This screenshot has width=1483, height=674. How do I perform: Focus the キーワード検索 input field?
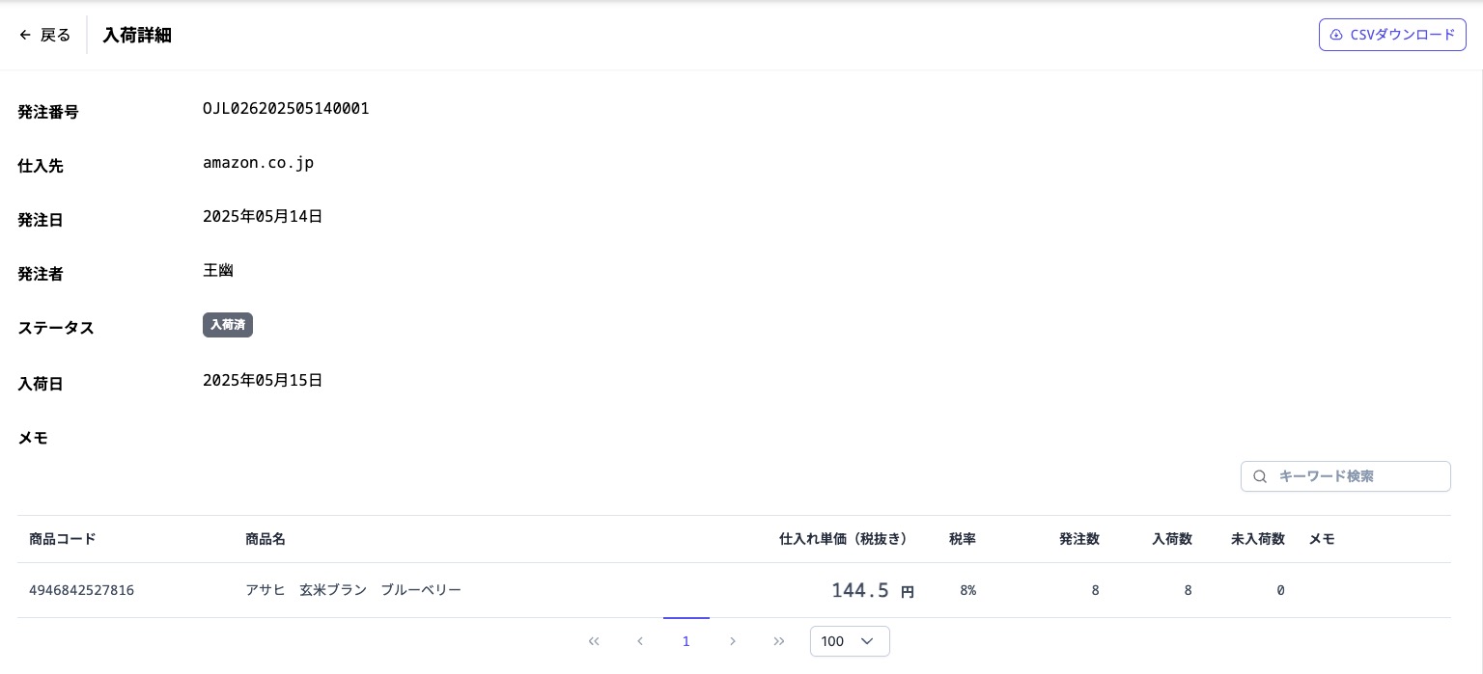click(x=1357, y=476)
